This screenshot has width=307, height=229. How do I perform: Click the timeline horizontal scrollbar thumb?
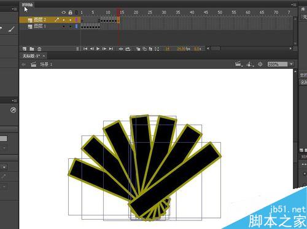[216, 49]
